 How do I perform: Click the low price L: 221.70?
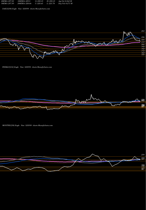coord(51,3)
